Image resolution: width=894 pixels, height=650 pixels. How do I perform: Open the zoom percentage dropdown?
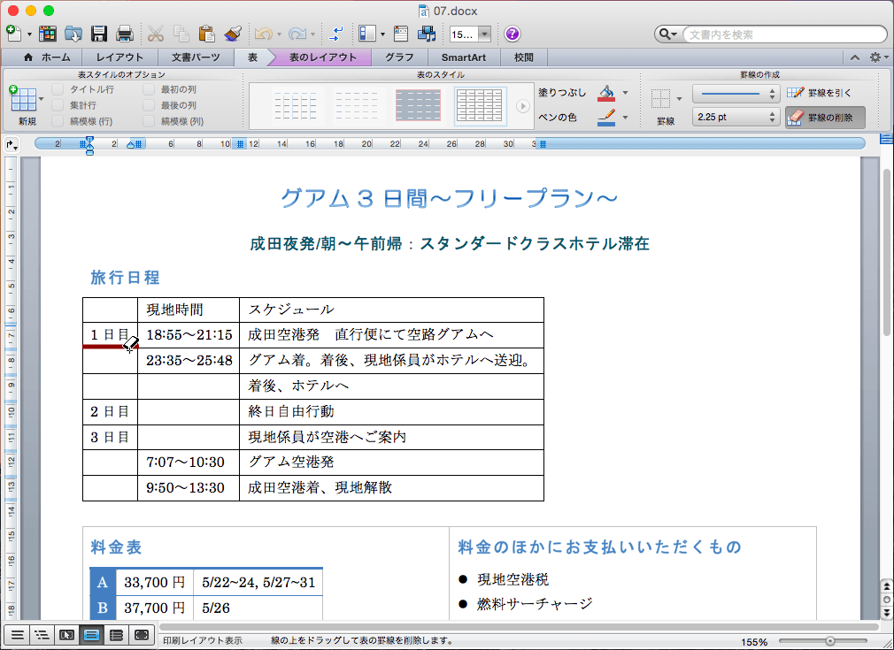[x=484, y=34]
